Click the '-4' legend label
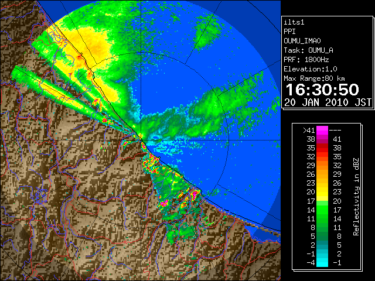This screenshot has width=375, height=281. (x=311, y=262)
